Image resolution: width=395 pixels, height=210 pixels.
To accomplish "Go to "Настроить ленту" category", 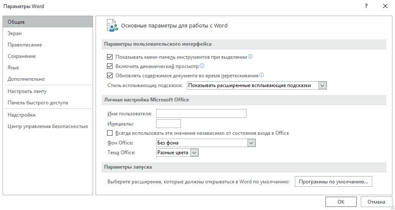I will click(x=27, y=91).
